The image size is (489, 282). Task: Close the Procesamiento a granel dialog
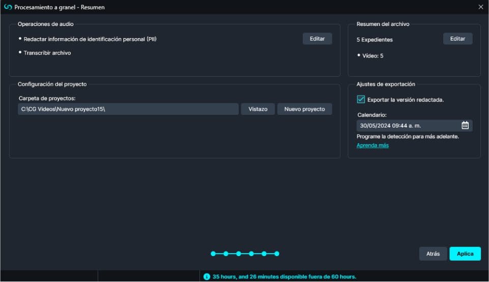click(x=480, y=7)
